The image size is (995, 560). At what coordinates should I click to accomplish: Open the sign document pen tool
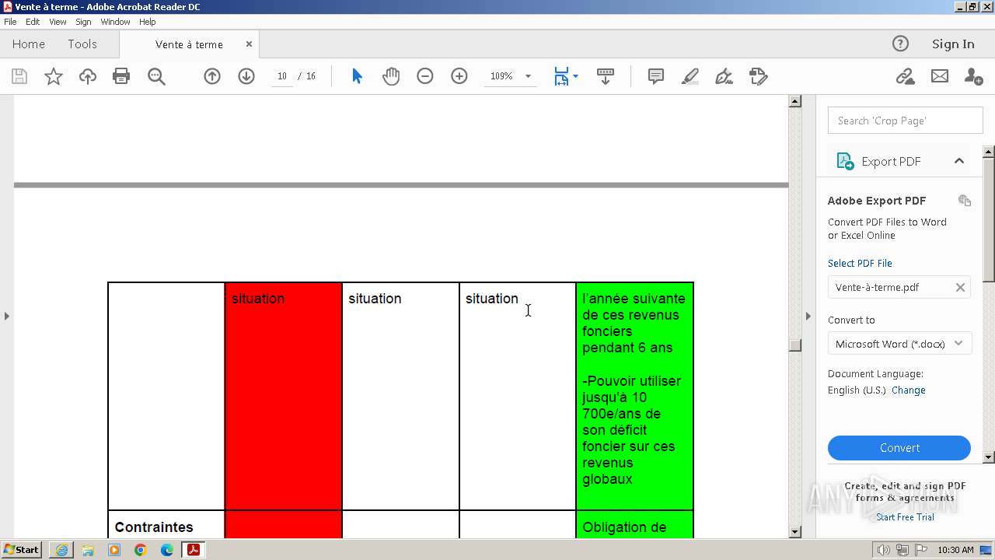(x=724, y=76)
